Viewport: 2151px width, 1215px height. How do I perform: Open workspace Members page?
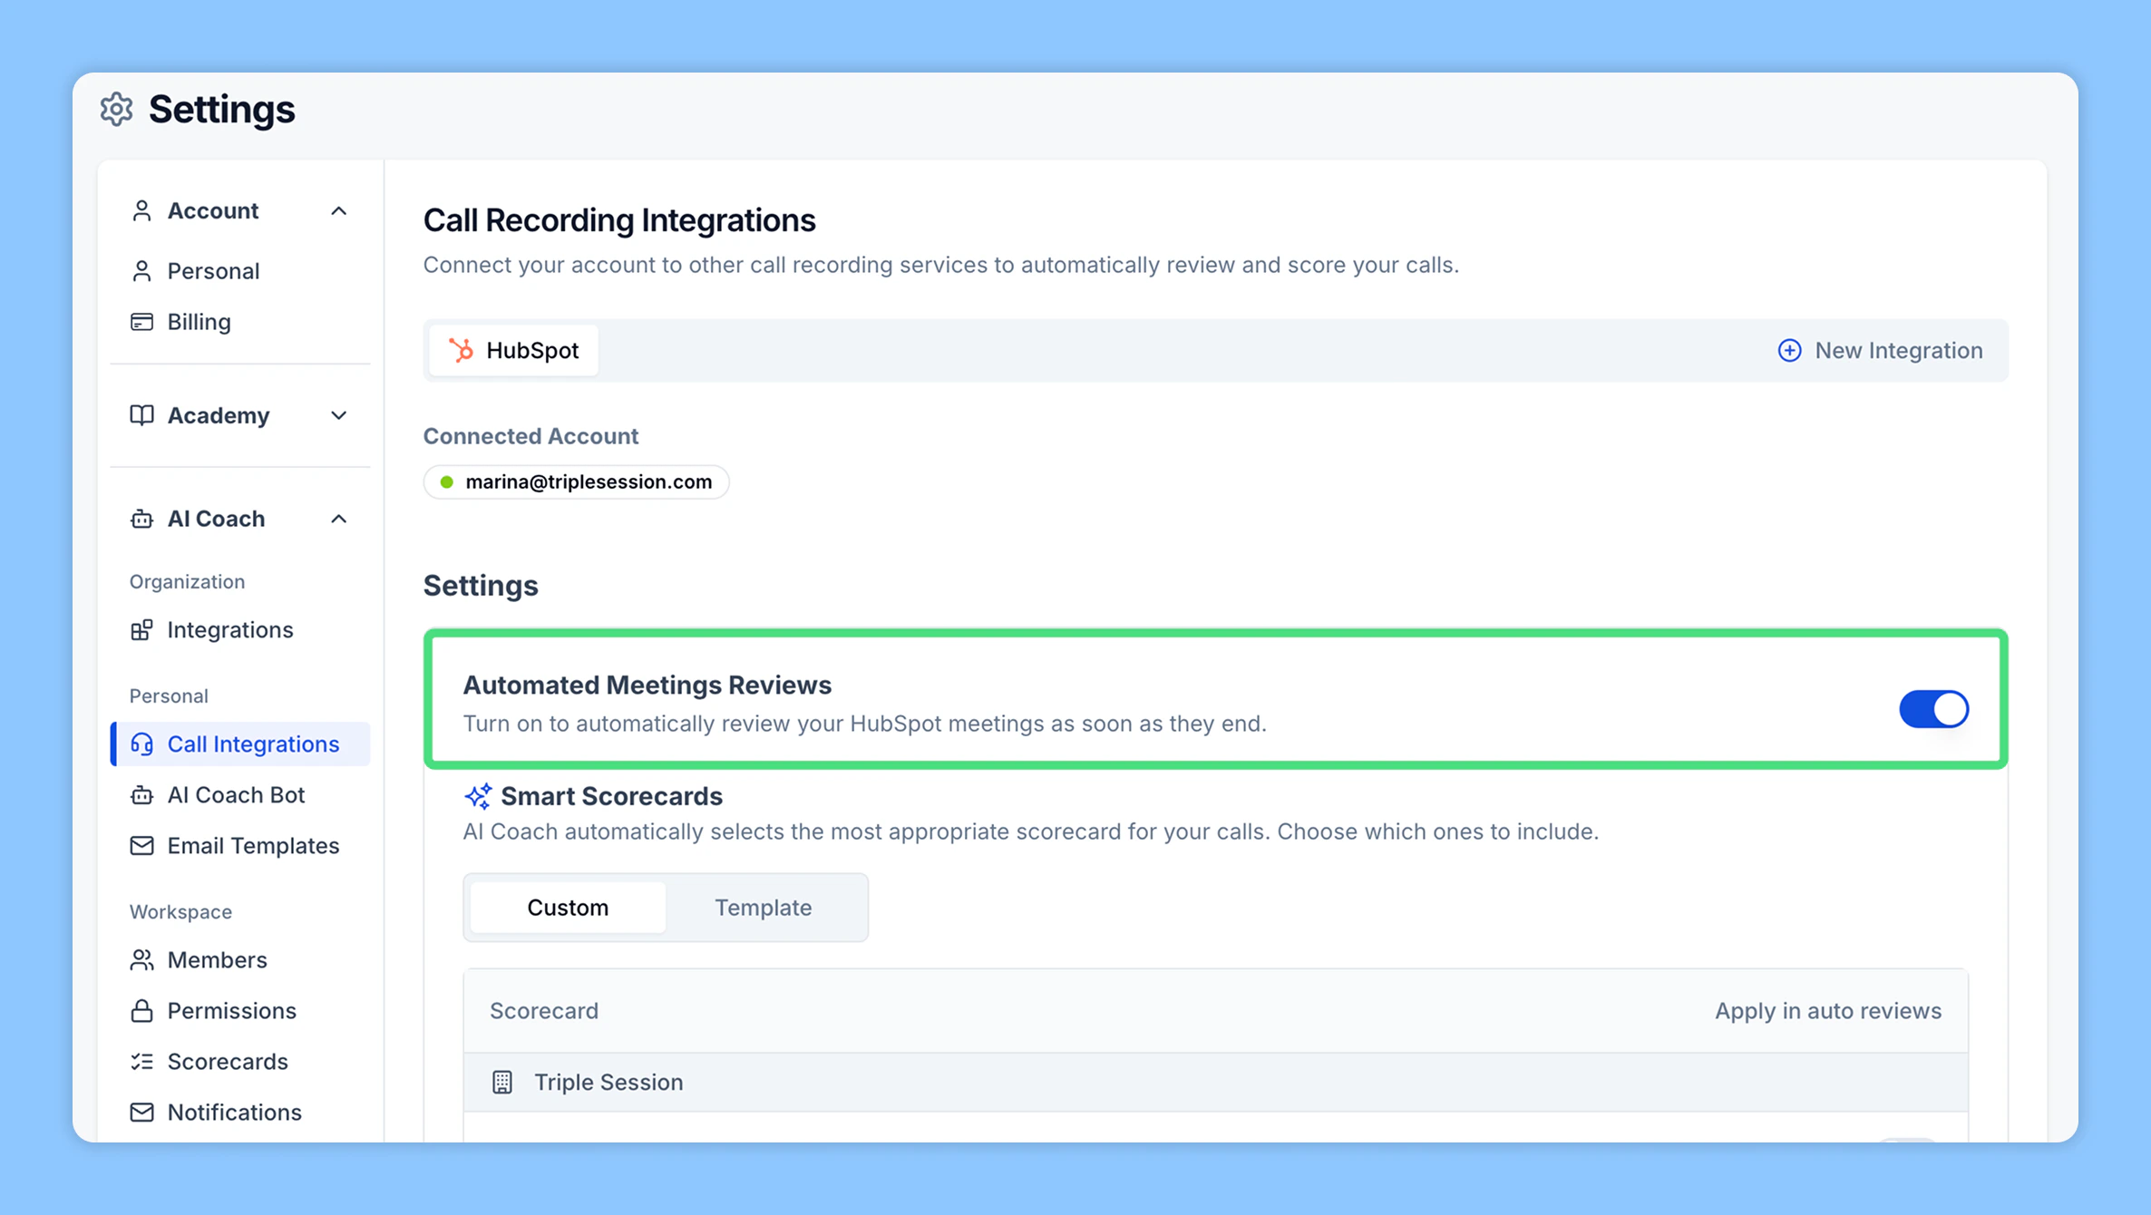coord(239,960)
